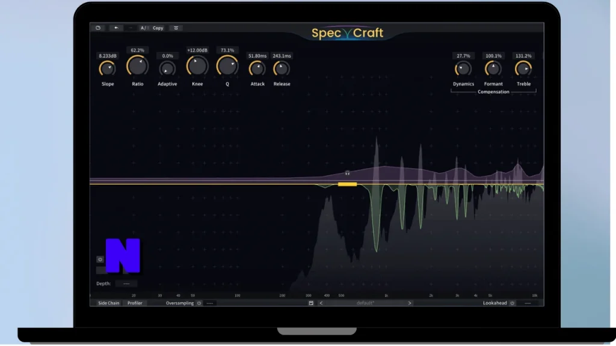Select the 243.1ms Release value field
The height and width of the screenshot is (346, 616).
[x=282, y=56]
